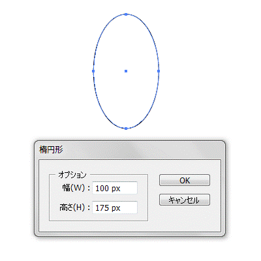261x261 pixels.
Task: Click the 楕円形 dialog title bar
Action: point(130,149)
